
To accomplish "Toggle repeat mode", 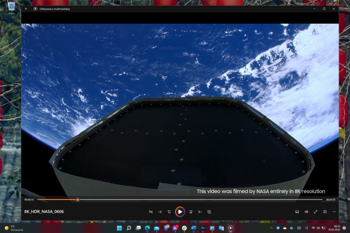I will coord(209,212).
